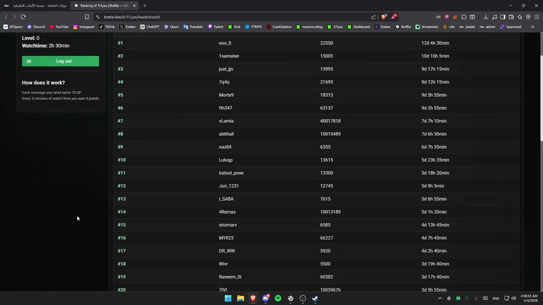Open the volume control in tray

514,298
